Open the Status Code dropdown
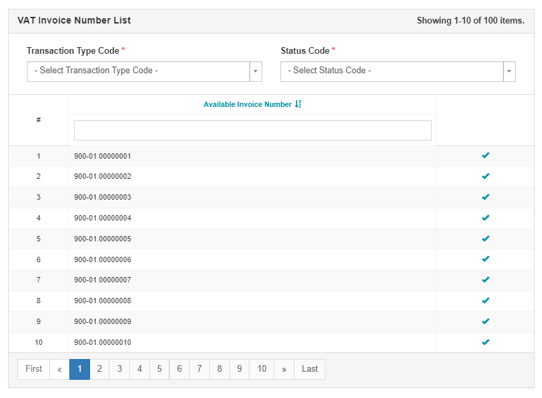 (x=391, y=71)
